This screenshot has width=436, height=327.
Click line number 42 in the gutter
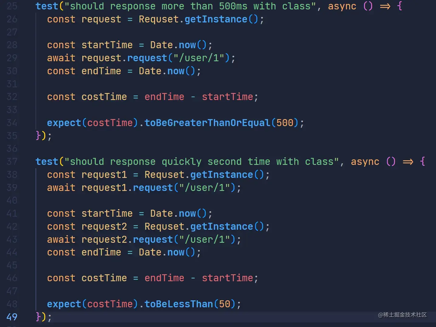(12, 226)
